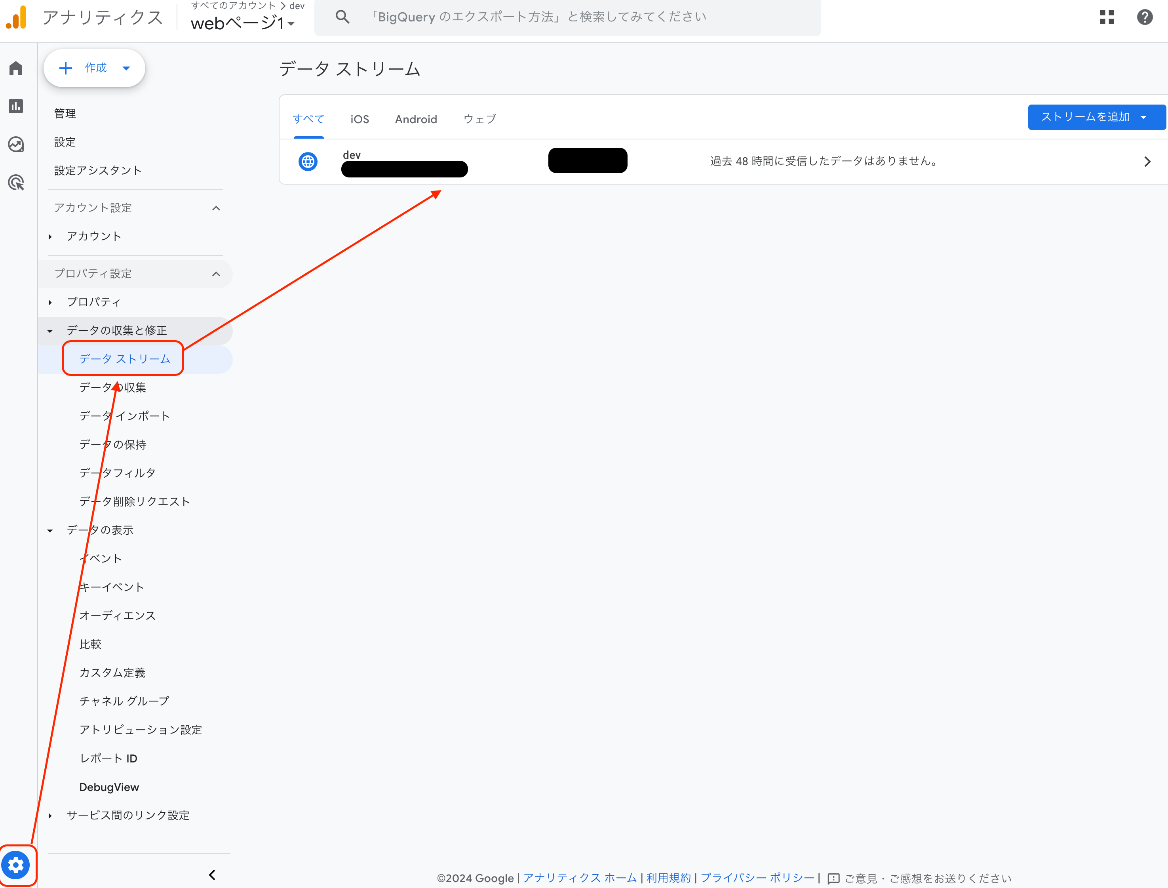This screenshot has height=888, width=1168.
Task: Click the Admin gear icon
Action: pyautogui.click(x=16, y=865)
